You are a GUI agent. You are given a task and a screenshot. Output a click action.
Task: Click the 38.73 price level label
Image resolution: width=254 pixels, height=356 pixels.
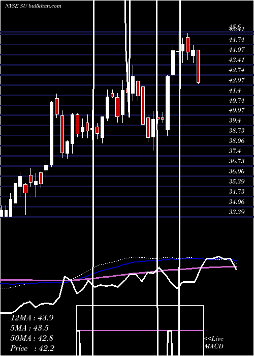pos(237,131)
